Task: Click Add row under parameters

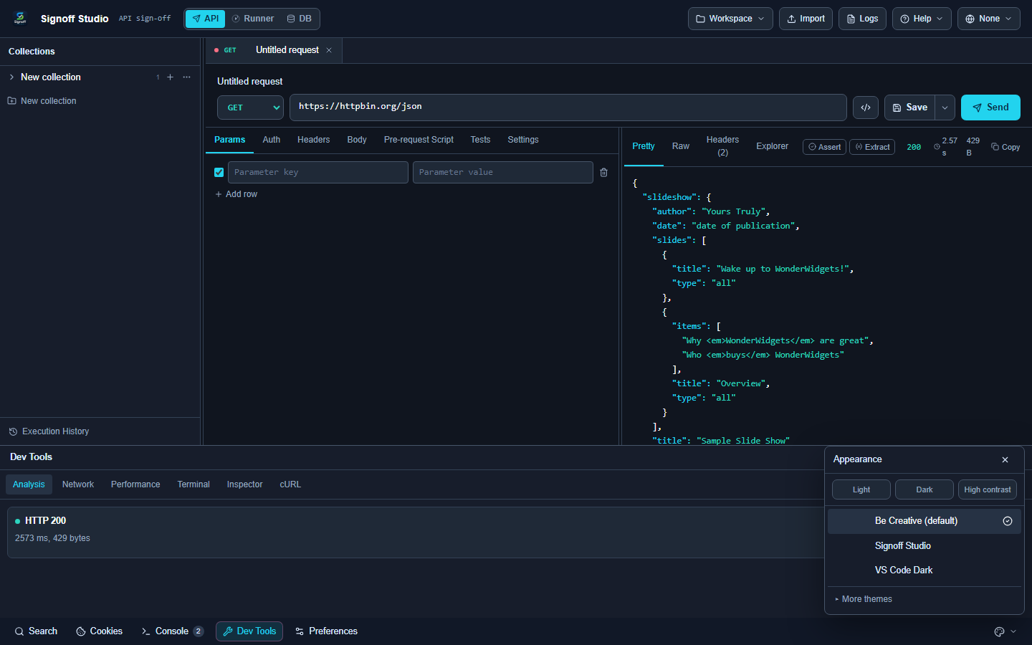Action: click(236, 194)
